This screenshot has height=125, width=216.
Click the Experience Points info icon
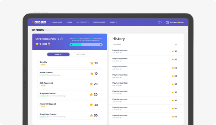point(61,39)
